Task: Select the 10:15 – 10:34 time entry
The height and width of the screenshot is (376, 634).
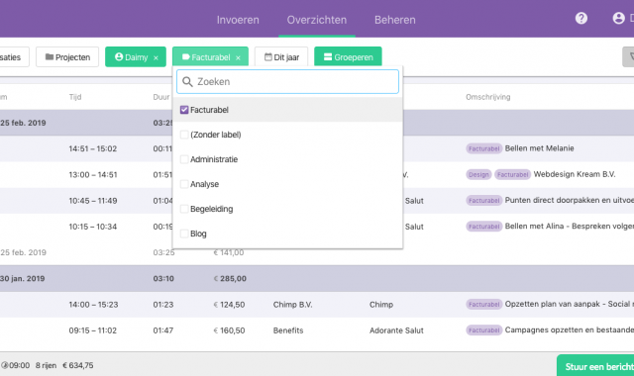Action: click(92, 227)
